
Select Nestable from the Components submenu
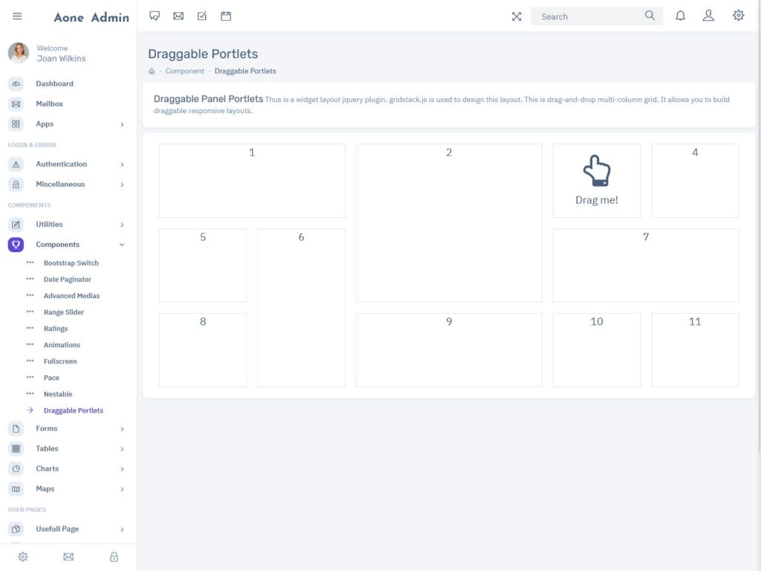click(58, 393)
